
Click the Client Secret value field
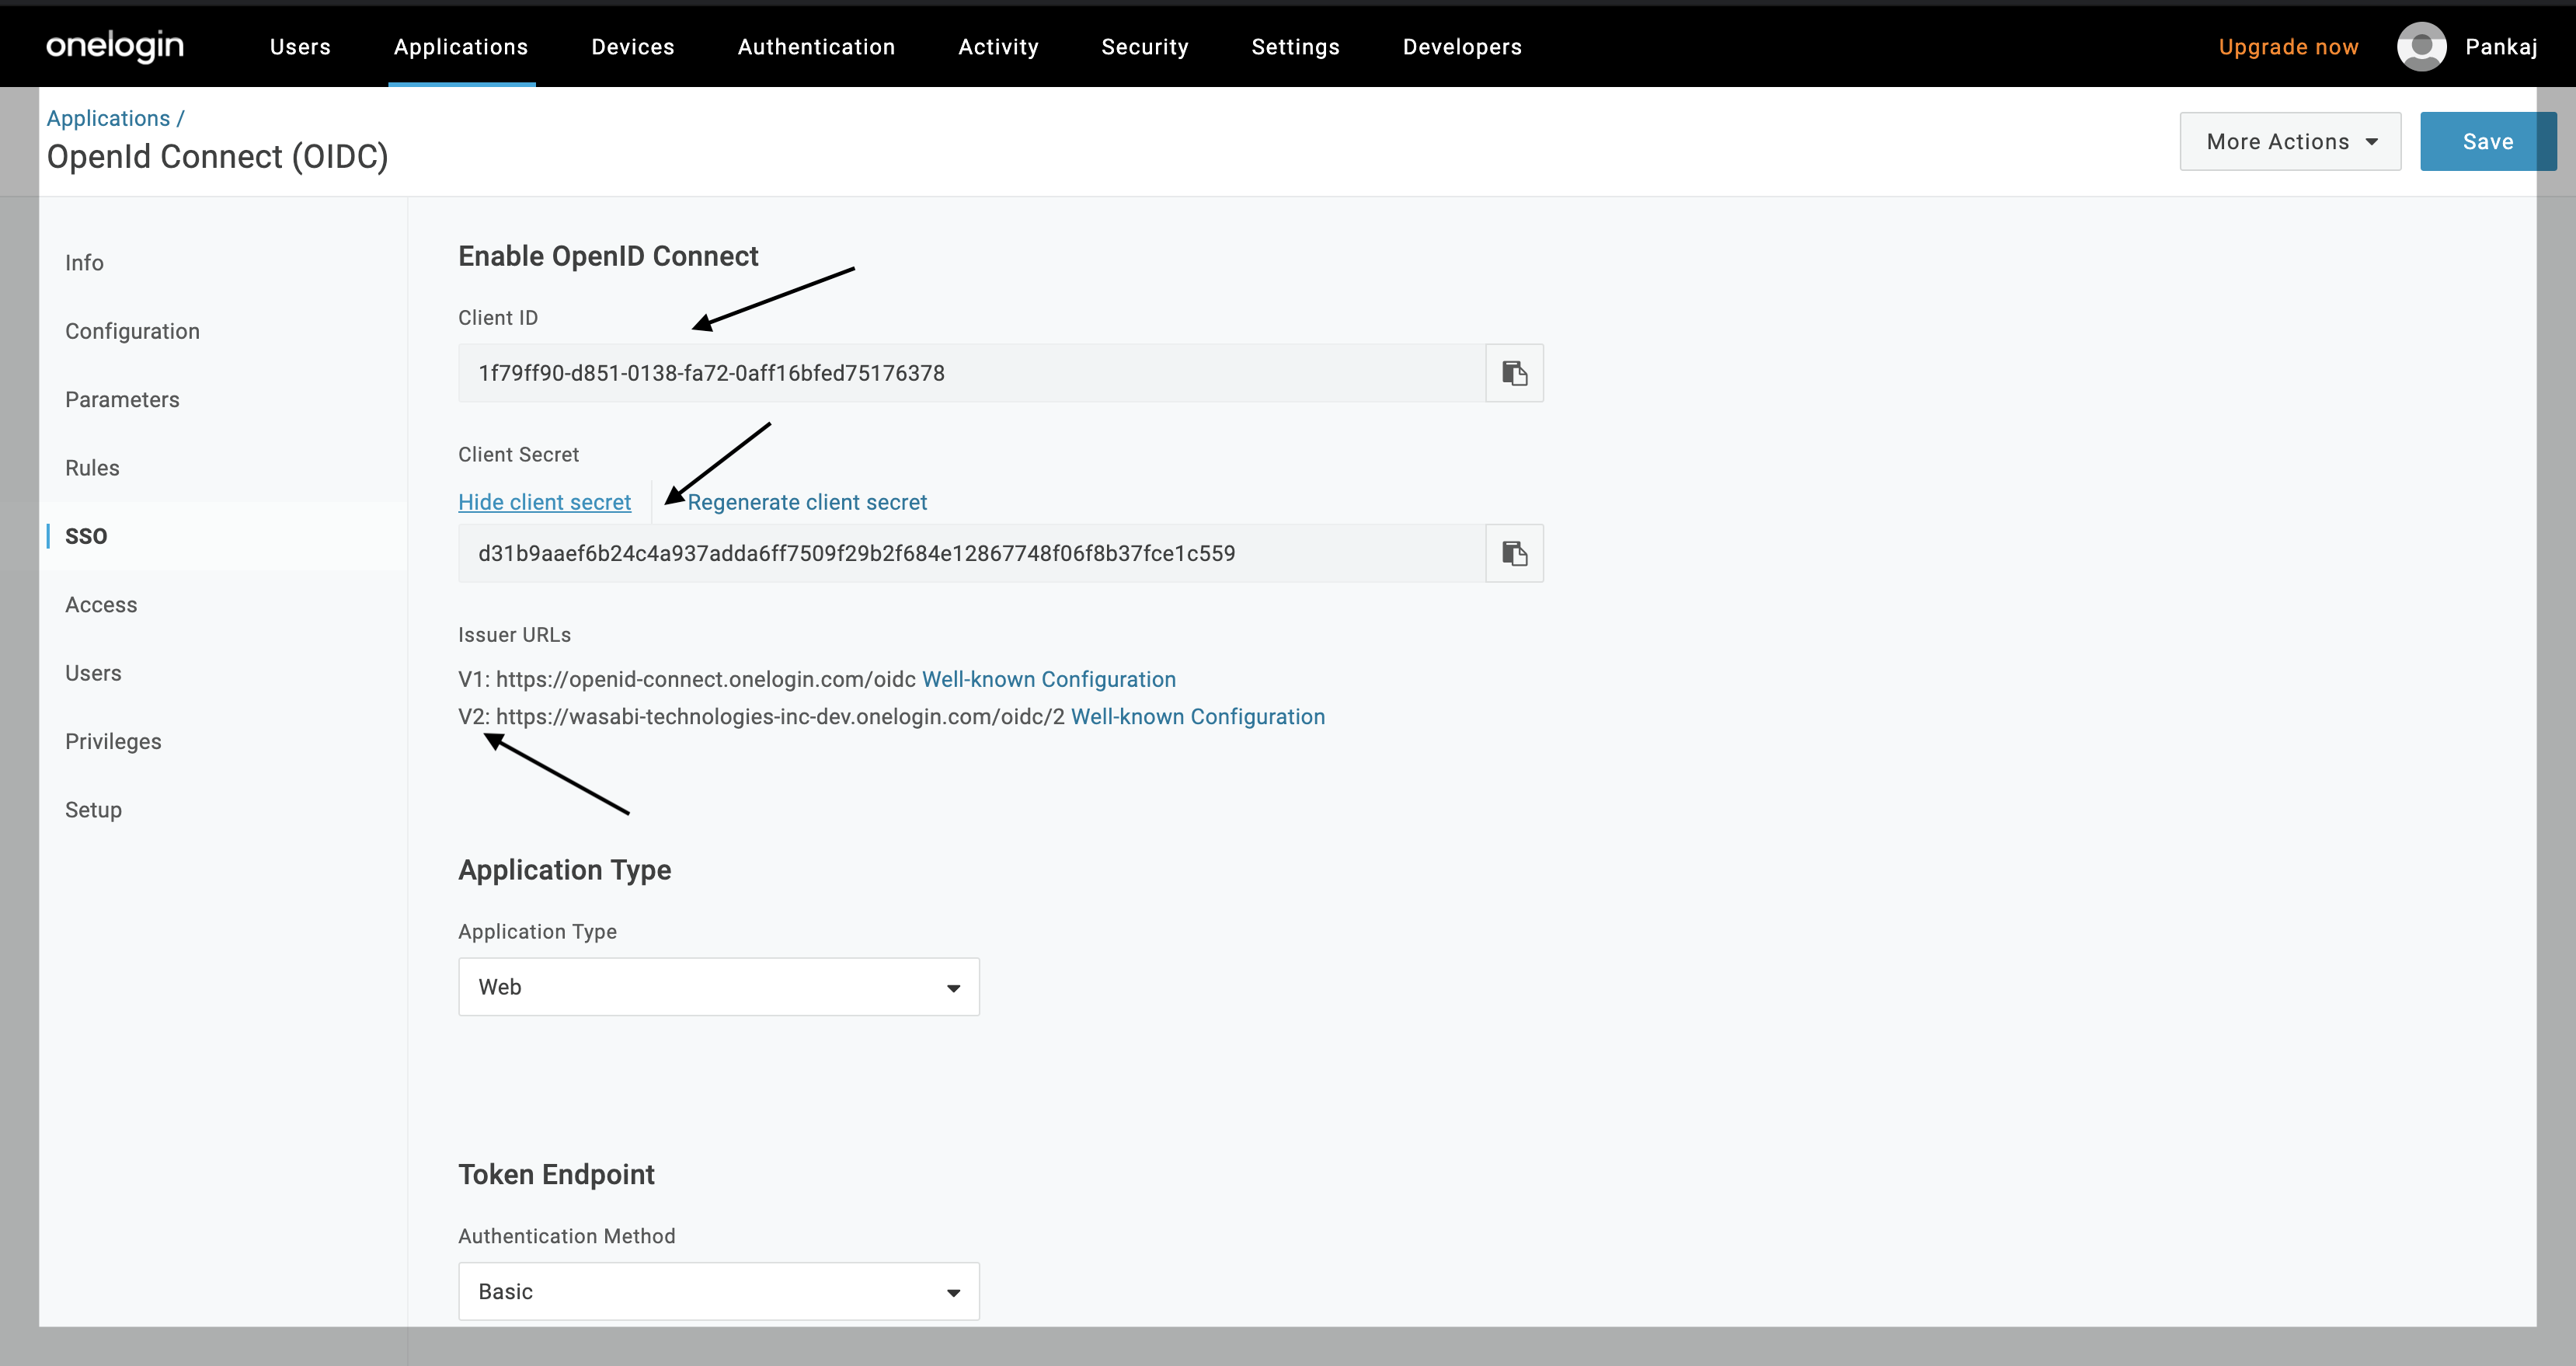click(971, 553)
